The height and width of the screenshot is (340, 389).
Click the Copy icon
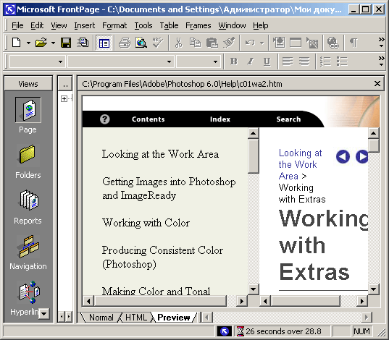pos(196,43)
